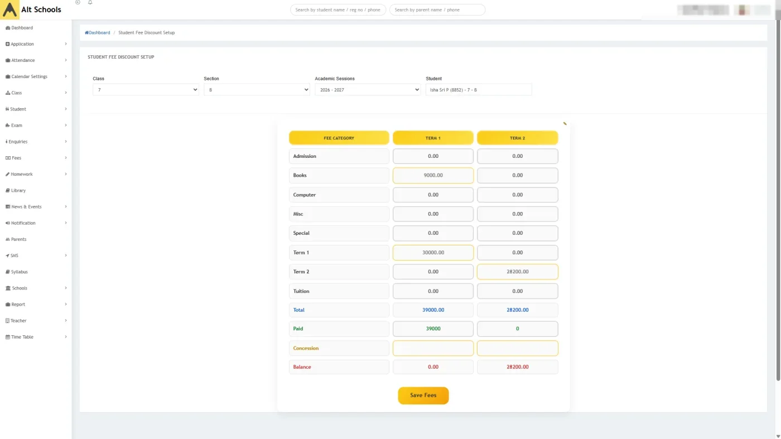Image resolution: width=781 pixels, height=439 pixels.
Task: Click the Concession Term 2 input
Action: click(x=518, y=349)
